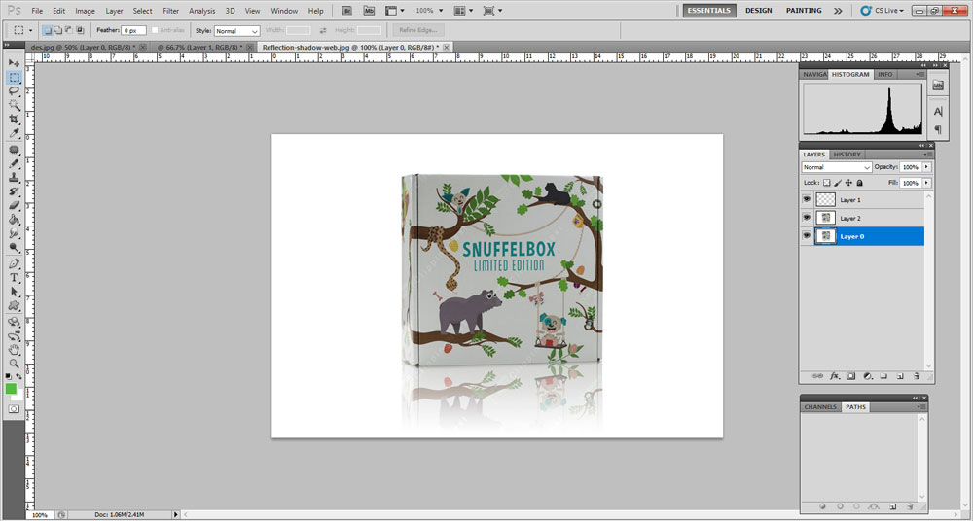The height and width of the screenshot is (521, 973).
Task: Click the Painting workspace button
Action: click(804, 11)
